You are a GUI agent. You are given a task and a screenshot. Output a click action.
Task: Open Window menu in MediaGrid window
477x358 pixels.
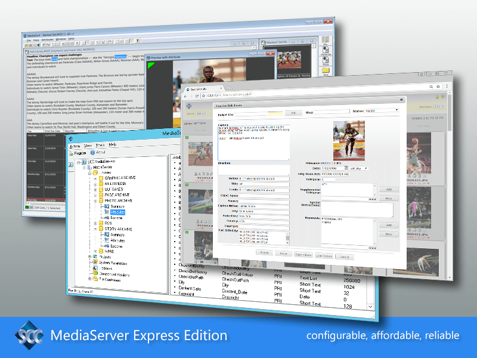coord(61,39)
